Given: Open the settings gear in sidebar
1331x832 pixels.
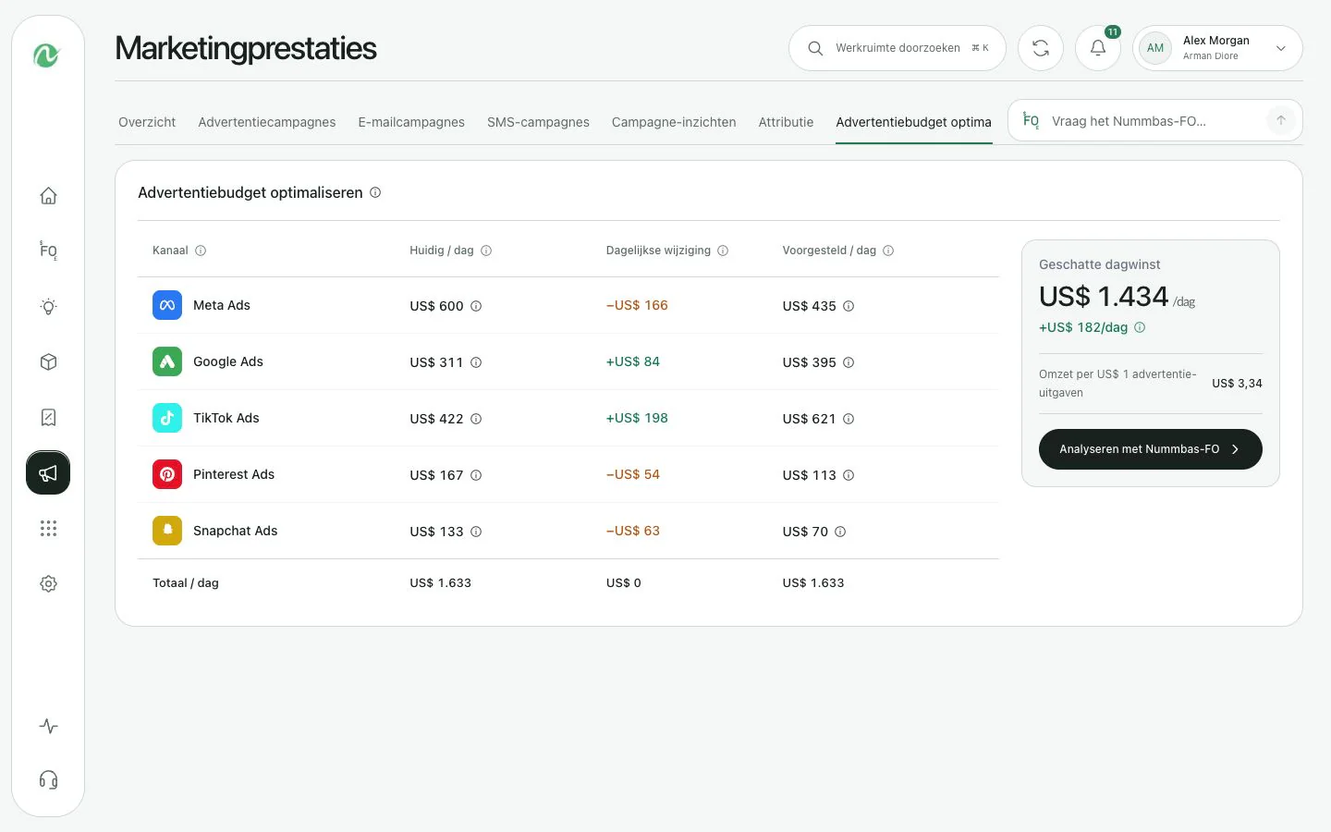Looking at the screenshot, I should point(48,584).
